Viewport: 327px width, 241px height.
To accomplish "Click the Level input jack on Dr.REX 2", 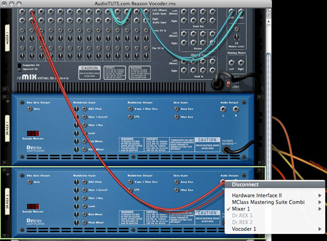I will click(84, 206).
